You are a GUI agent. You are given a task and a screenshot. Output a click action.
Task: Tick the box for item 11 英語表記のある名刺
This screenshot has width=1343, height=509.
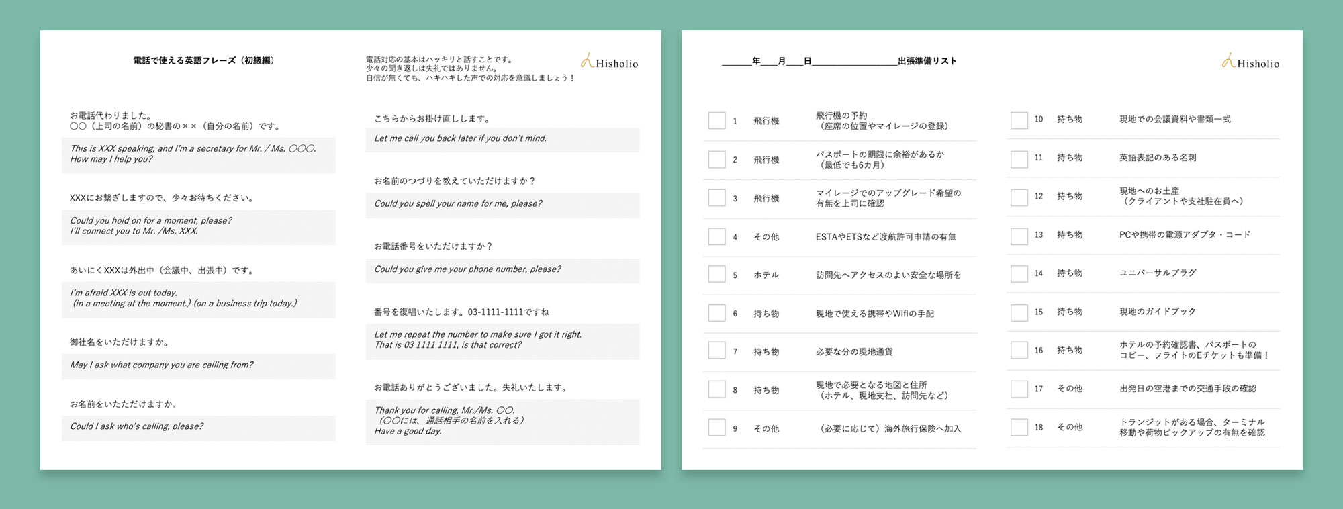pyautogui.click(x=1019, y=159)
